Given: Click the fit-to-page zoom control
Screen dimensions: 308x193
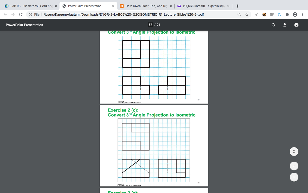Looking at the screenshot, I should (294, 151).
